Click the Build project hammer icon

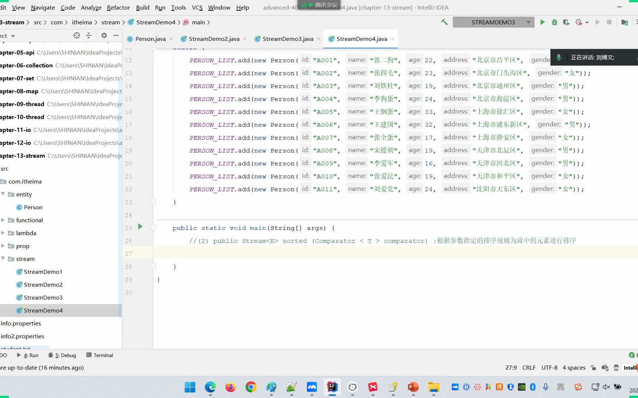[444, 22]
